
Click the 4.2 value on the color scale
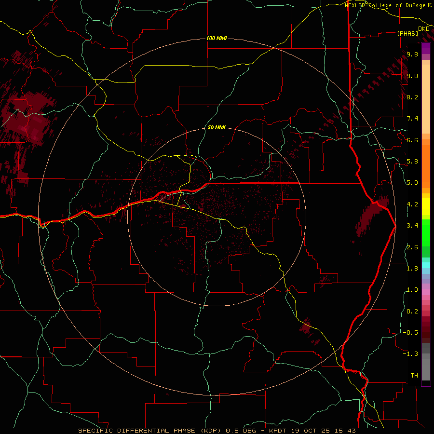click(x=412, y=204)
